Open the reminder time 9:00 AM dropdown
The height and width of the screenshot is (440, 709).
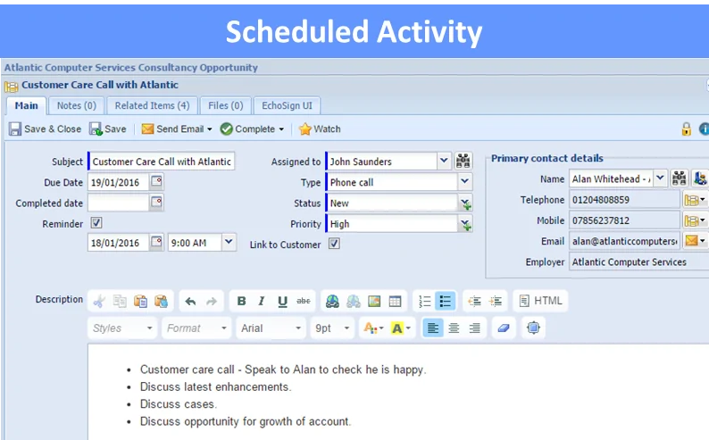click(229, 242)
